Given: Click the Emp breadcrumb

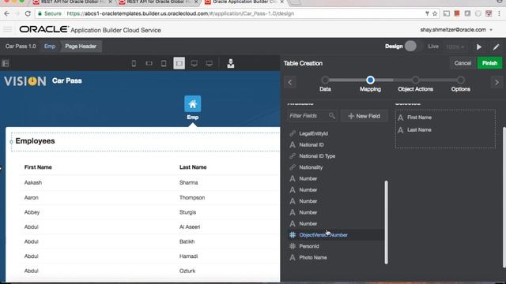Looking at the screenshot, I should point(50,47).
